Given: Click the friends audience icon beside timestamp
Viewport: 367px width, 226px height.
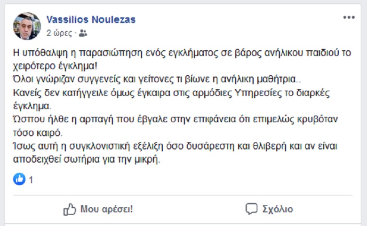Looking at the screenshot, I should click(83, 33).
